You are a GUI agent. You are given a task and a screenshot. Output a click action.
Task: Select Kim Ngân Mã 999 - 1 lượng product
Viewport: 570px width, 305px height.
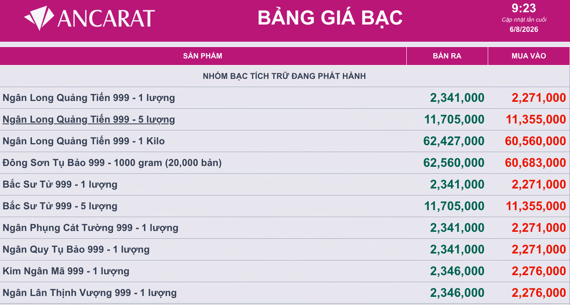(x=66, y=271)
